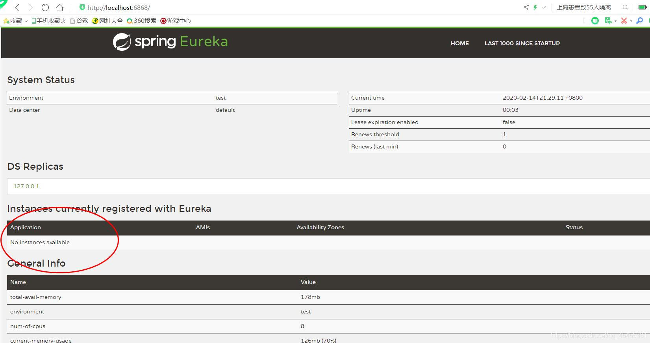Click the blue key password icon

640,21
